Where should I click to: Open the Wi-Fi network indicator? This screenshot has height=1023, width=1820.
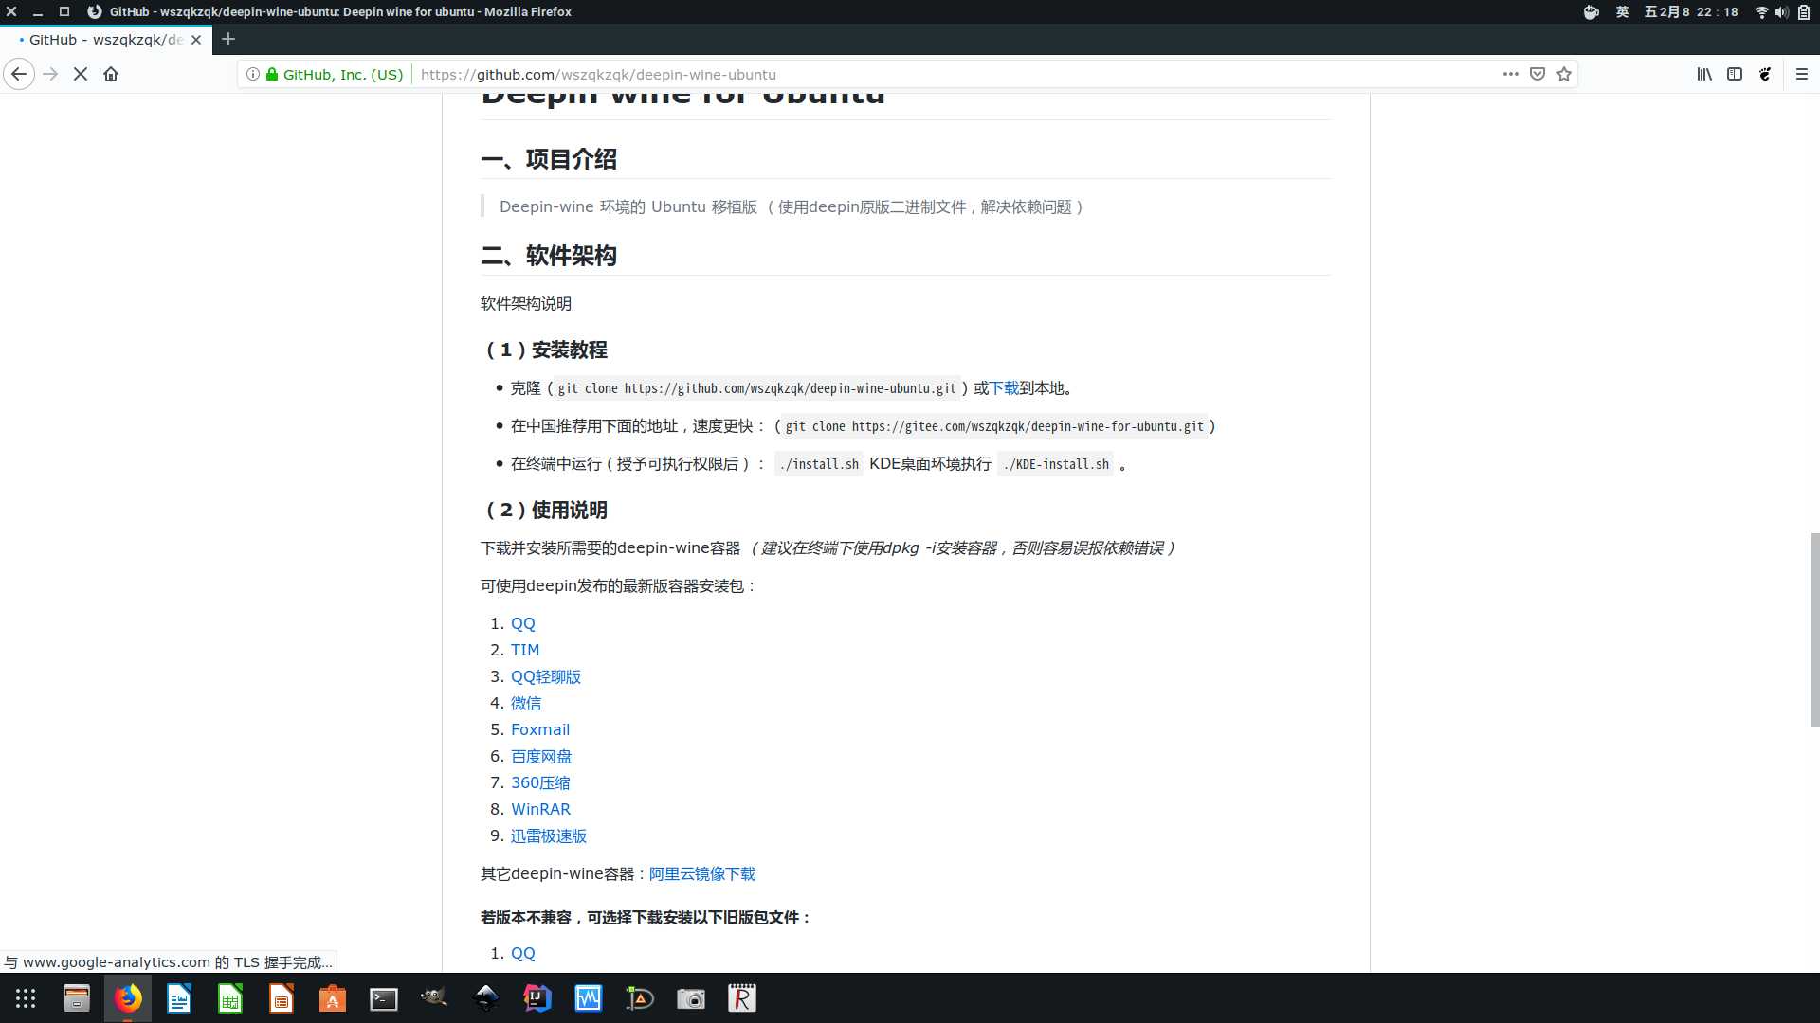tap(1762, 11)
